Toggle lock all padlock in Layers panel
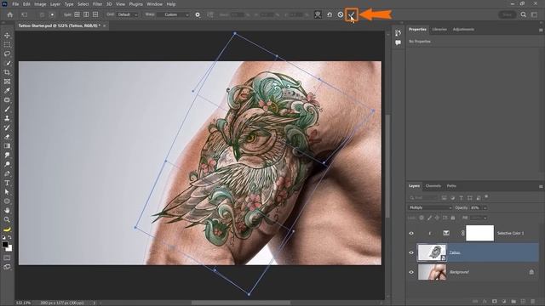Screen dimensions: 545x306 pos(453,218)
